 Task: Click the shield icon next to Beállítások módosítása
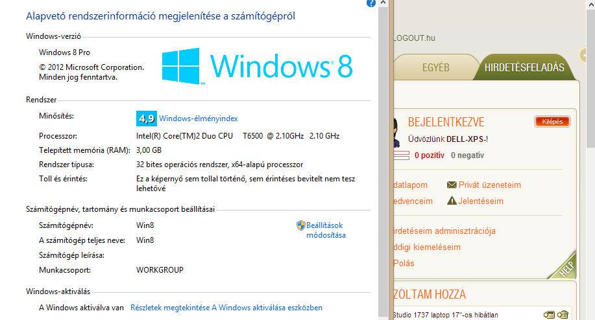(300, 225)
